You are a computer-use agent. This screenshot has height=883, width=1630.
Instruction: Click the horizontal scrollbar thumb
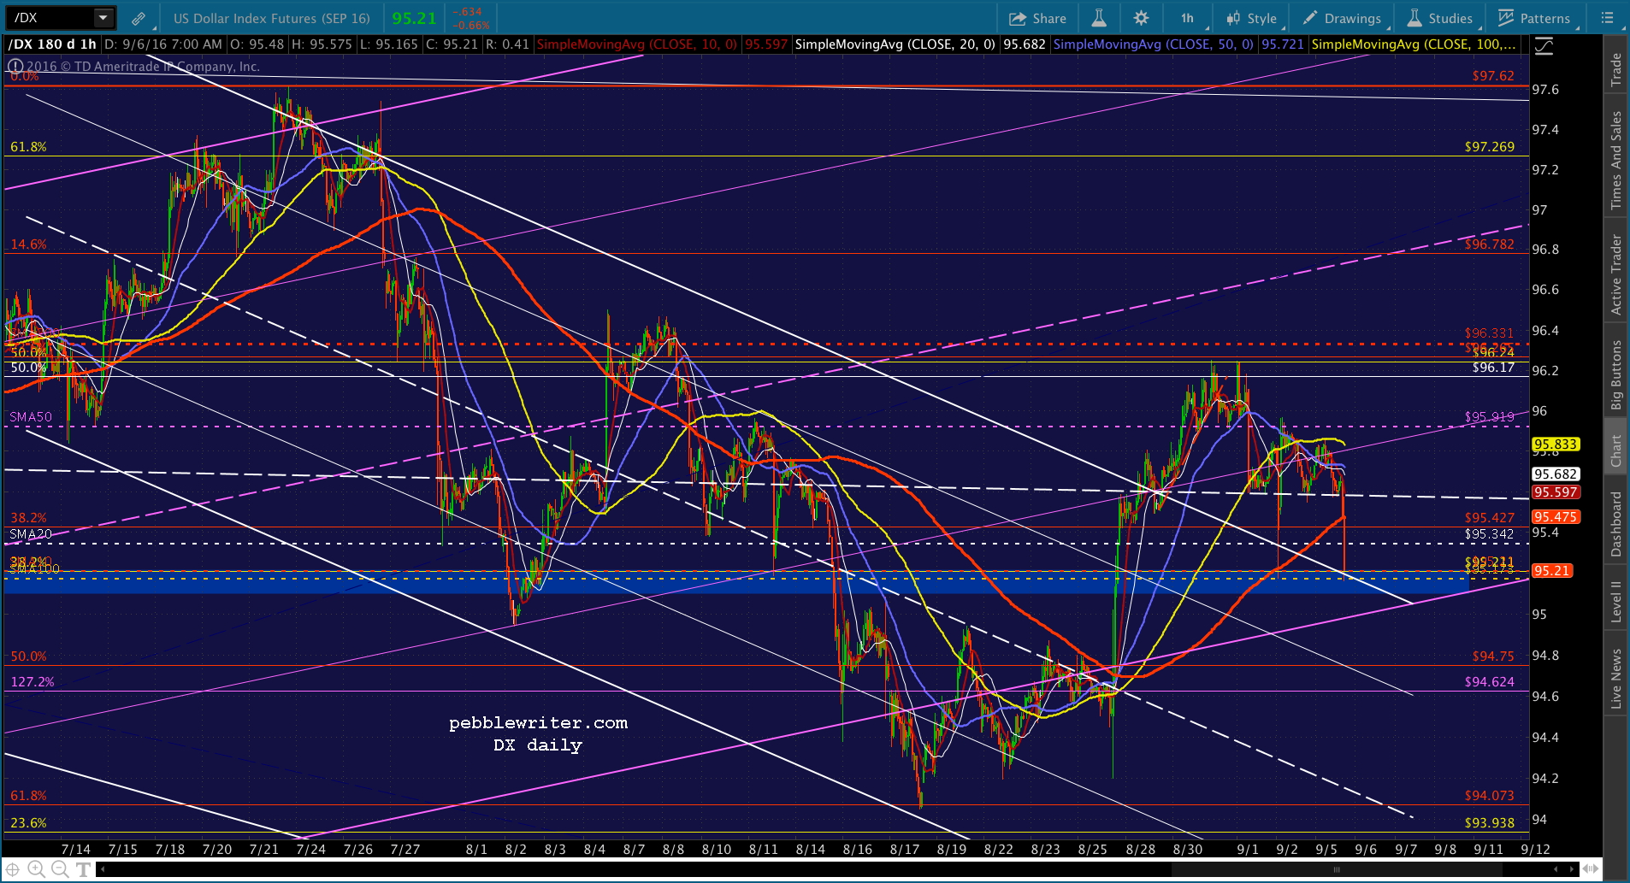[1338, 869]
